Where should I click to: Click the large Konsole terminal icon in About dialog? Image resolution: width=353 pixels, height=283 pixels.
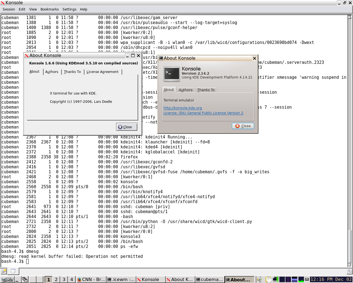pyautogui.click(x=172, y=74)
